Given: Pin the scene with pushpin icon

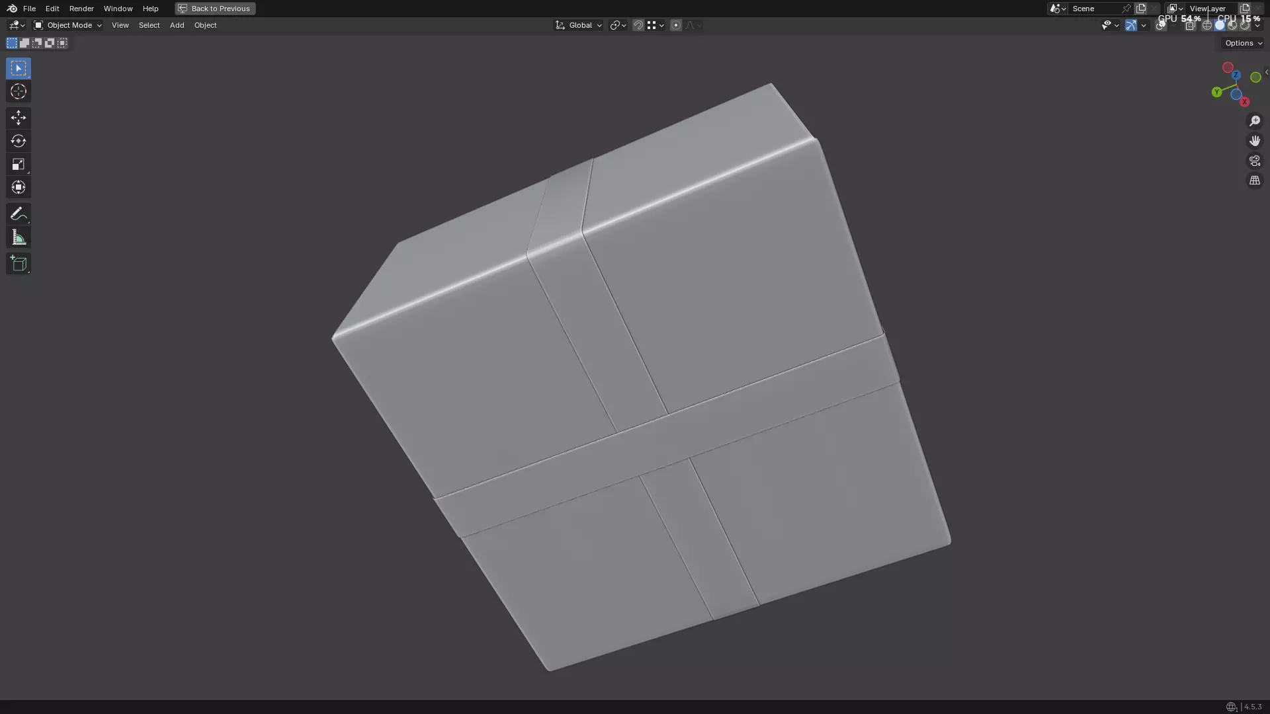Looking at the screenshot, I should [x=1126, y=9].
